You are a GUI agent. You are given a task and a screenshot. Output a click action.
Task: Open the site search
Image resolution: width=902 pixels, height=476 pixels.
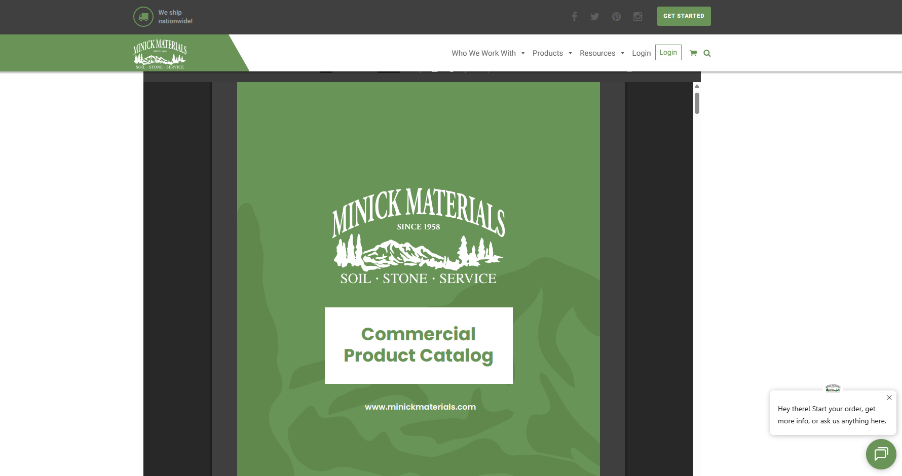click(x=707, y=53)
